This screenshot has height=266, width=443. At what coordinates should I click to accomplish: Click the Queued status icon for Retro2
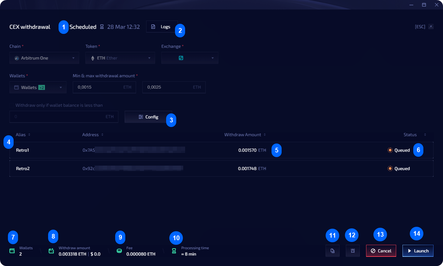(390, 168)
